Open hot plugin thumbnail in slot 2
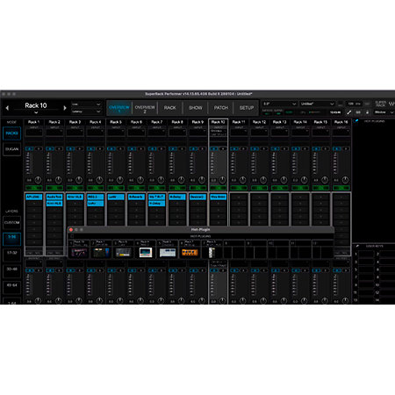395x395 pixels. [x=101, y=253]
